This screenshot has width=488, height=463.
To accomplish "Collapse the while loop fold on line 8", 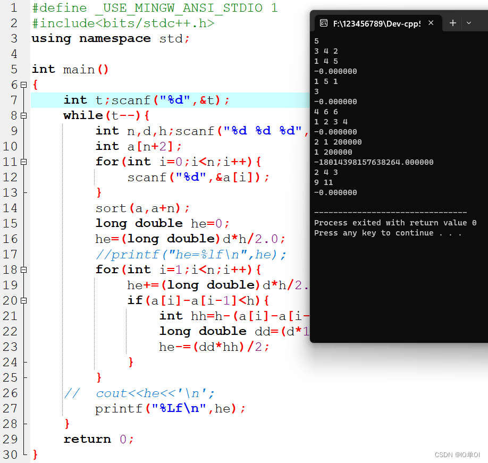I will (x=23, y=115).
